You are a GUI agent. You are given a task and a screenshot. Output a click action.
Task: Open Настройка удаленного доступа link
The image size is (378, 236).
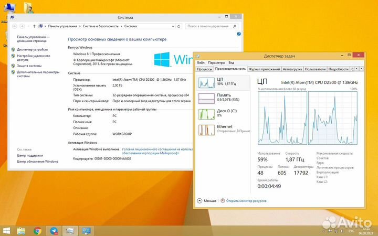[34, 58]
